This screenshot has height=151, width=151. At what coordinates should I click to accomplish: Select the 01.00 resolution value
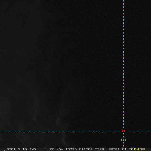point(128,149)
